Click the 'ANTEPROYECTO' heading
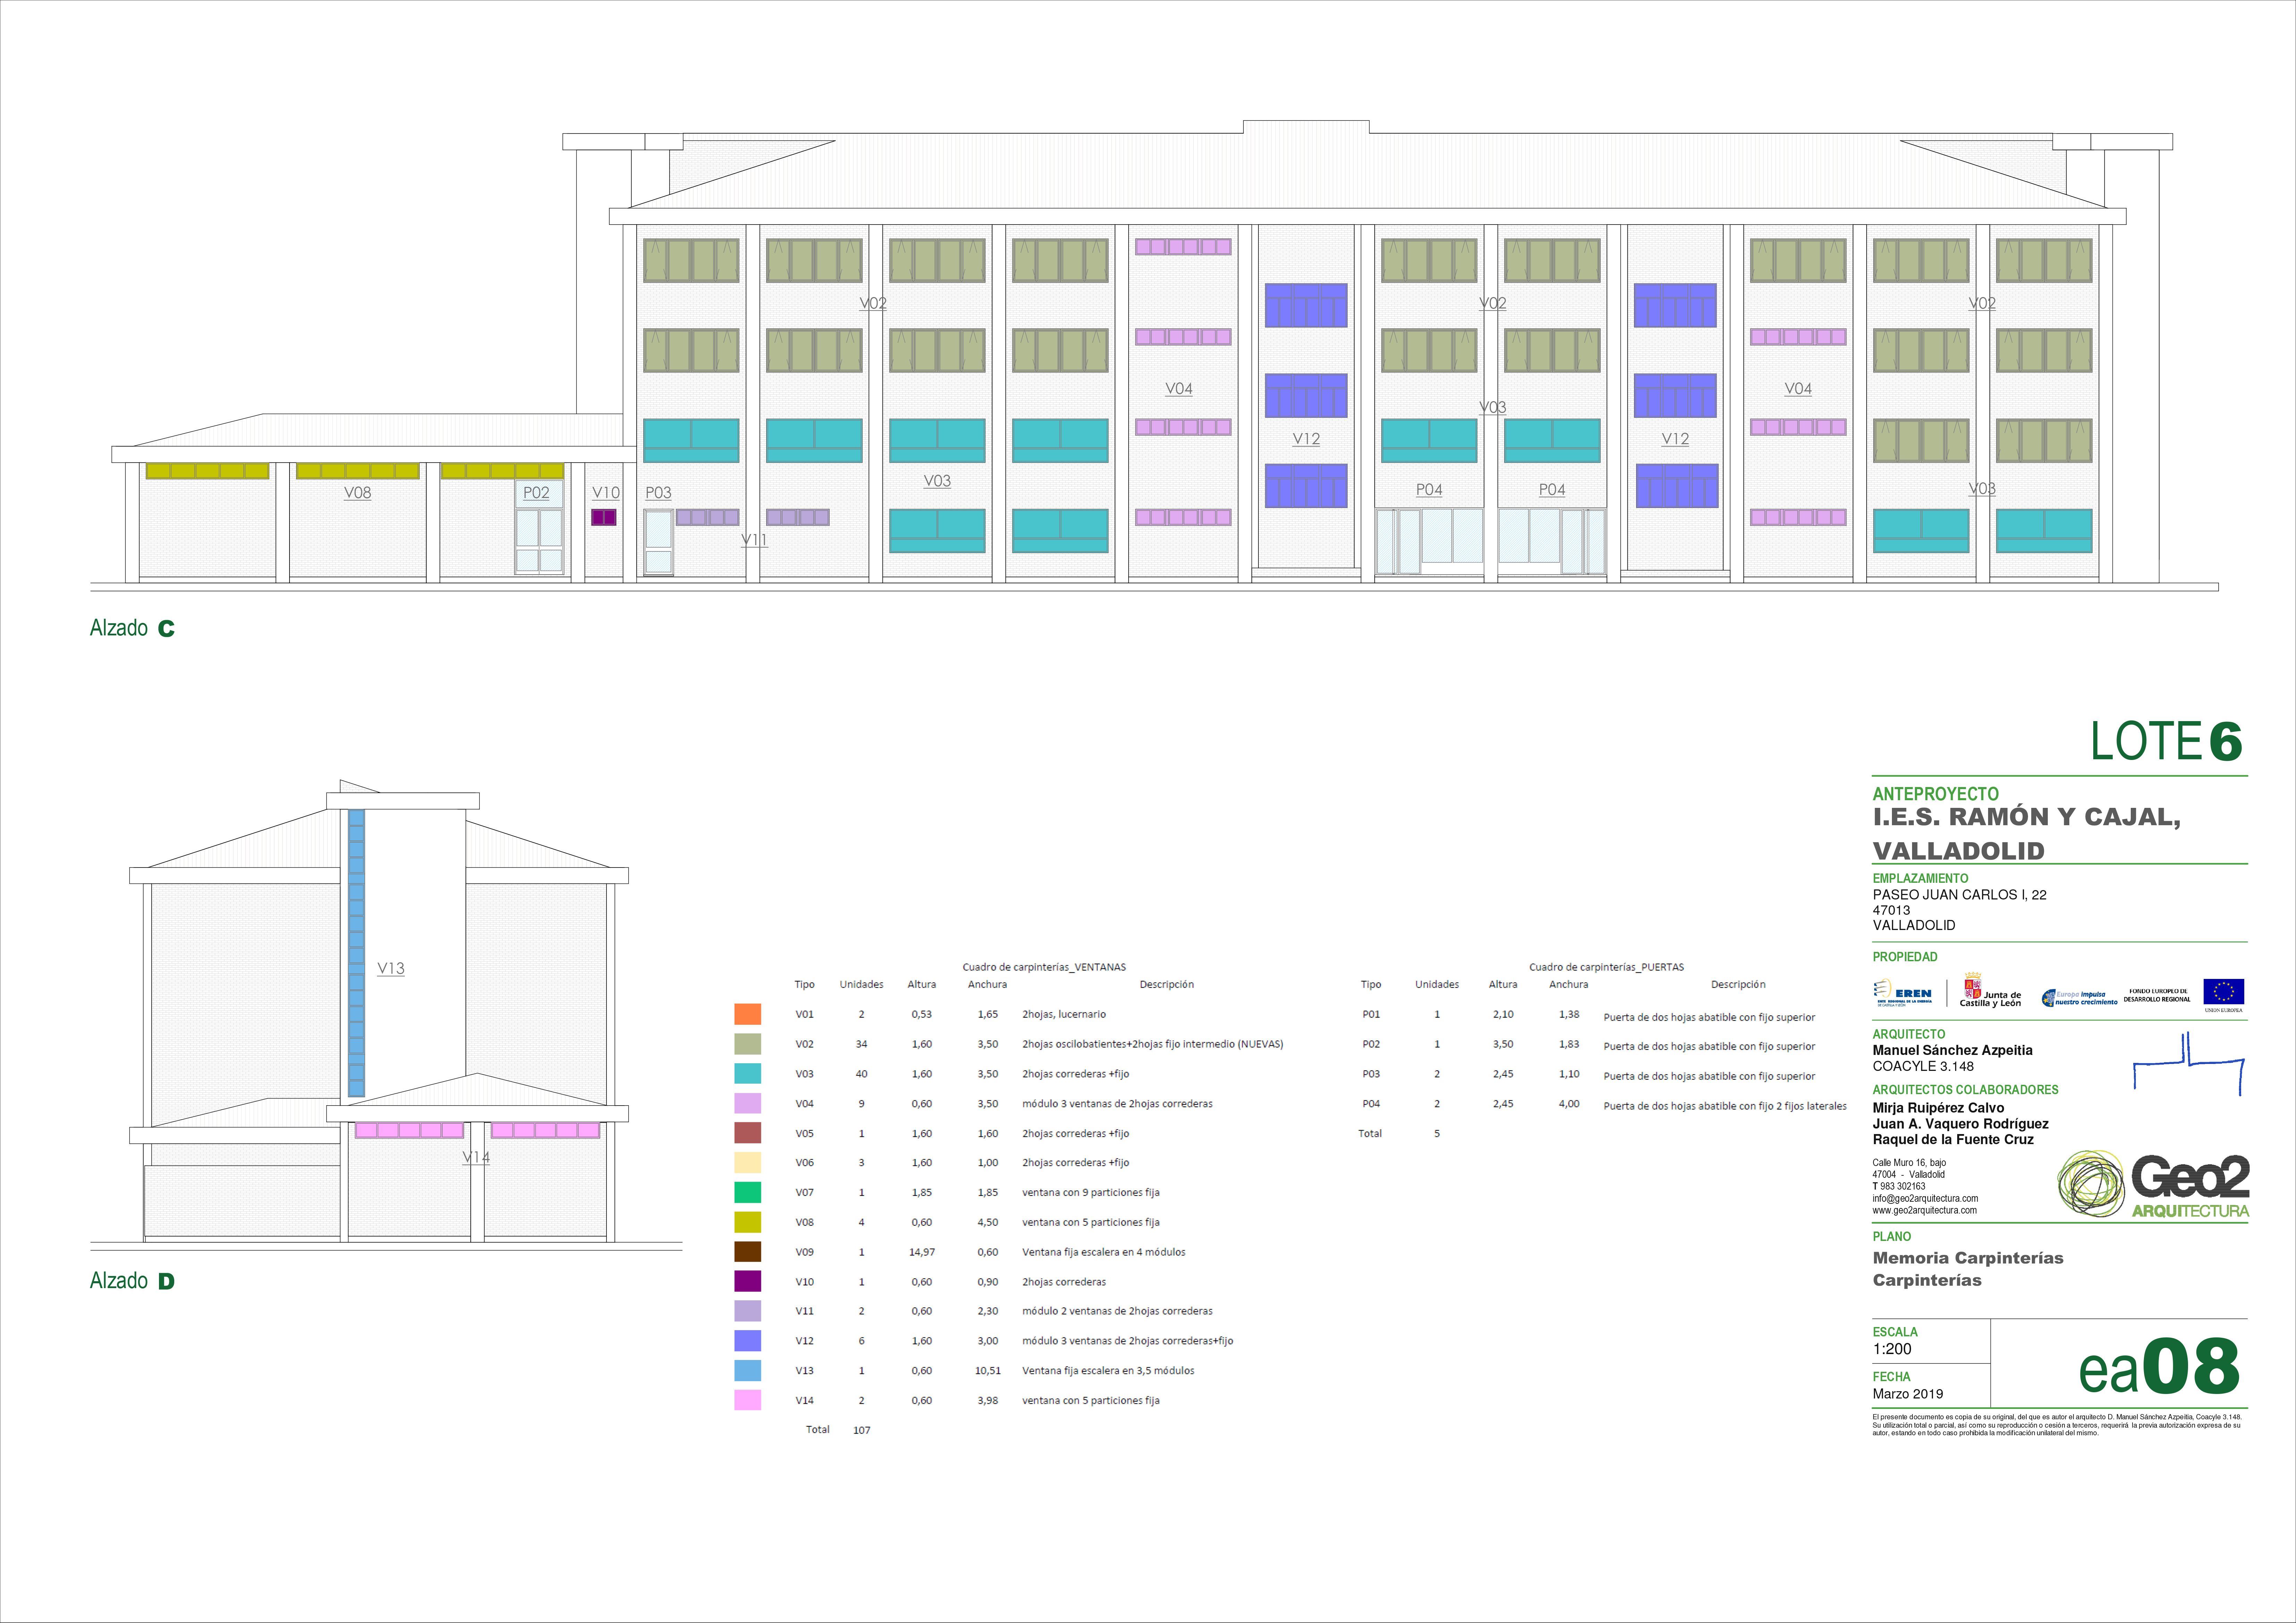 pyautogui.click(x=1936, y=795)
